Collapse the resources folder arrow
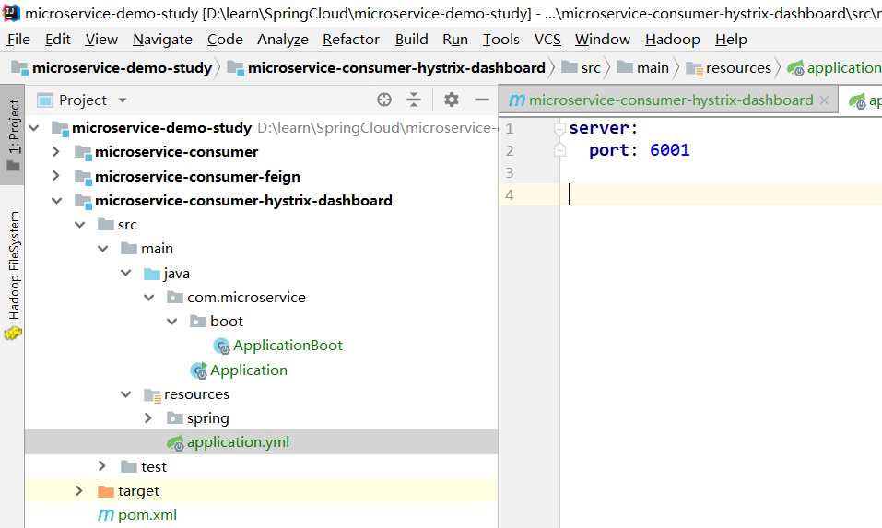 click(x=126, y=394)
